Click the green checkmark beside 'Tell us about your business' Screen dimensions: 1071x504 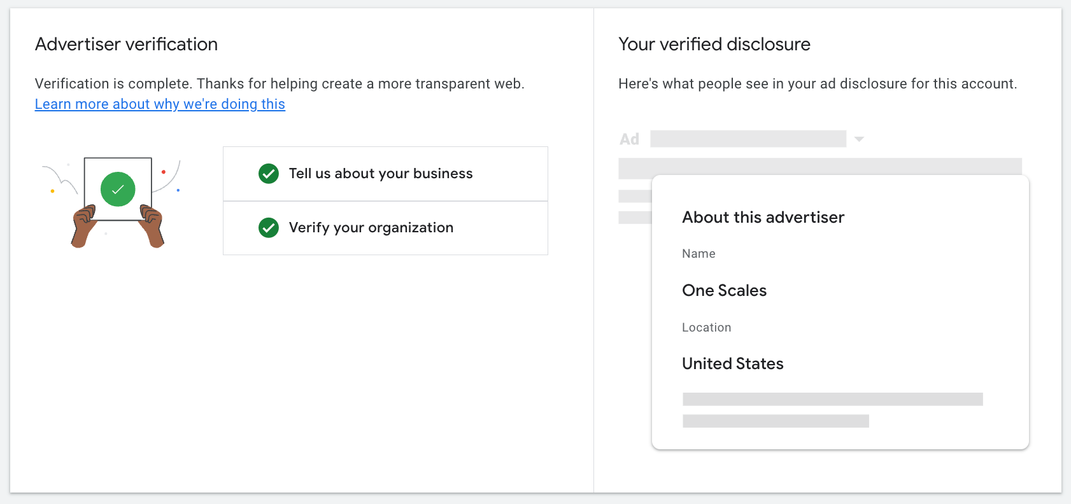click(269, 174)
